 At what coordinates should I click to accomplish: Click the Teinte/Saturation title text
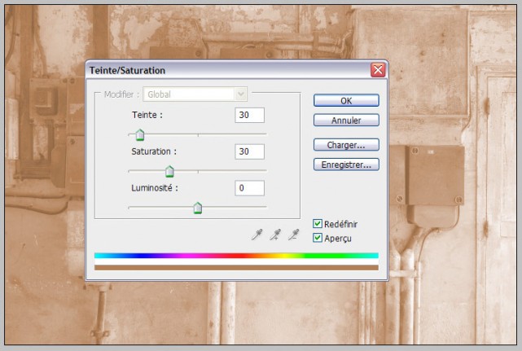coord(127,71)
